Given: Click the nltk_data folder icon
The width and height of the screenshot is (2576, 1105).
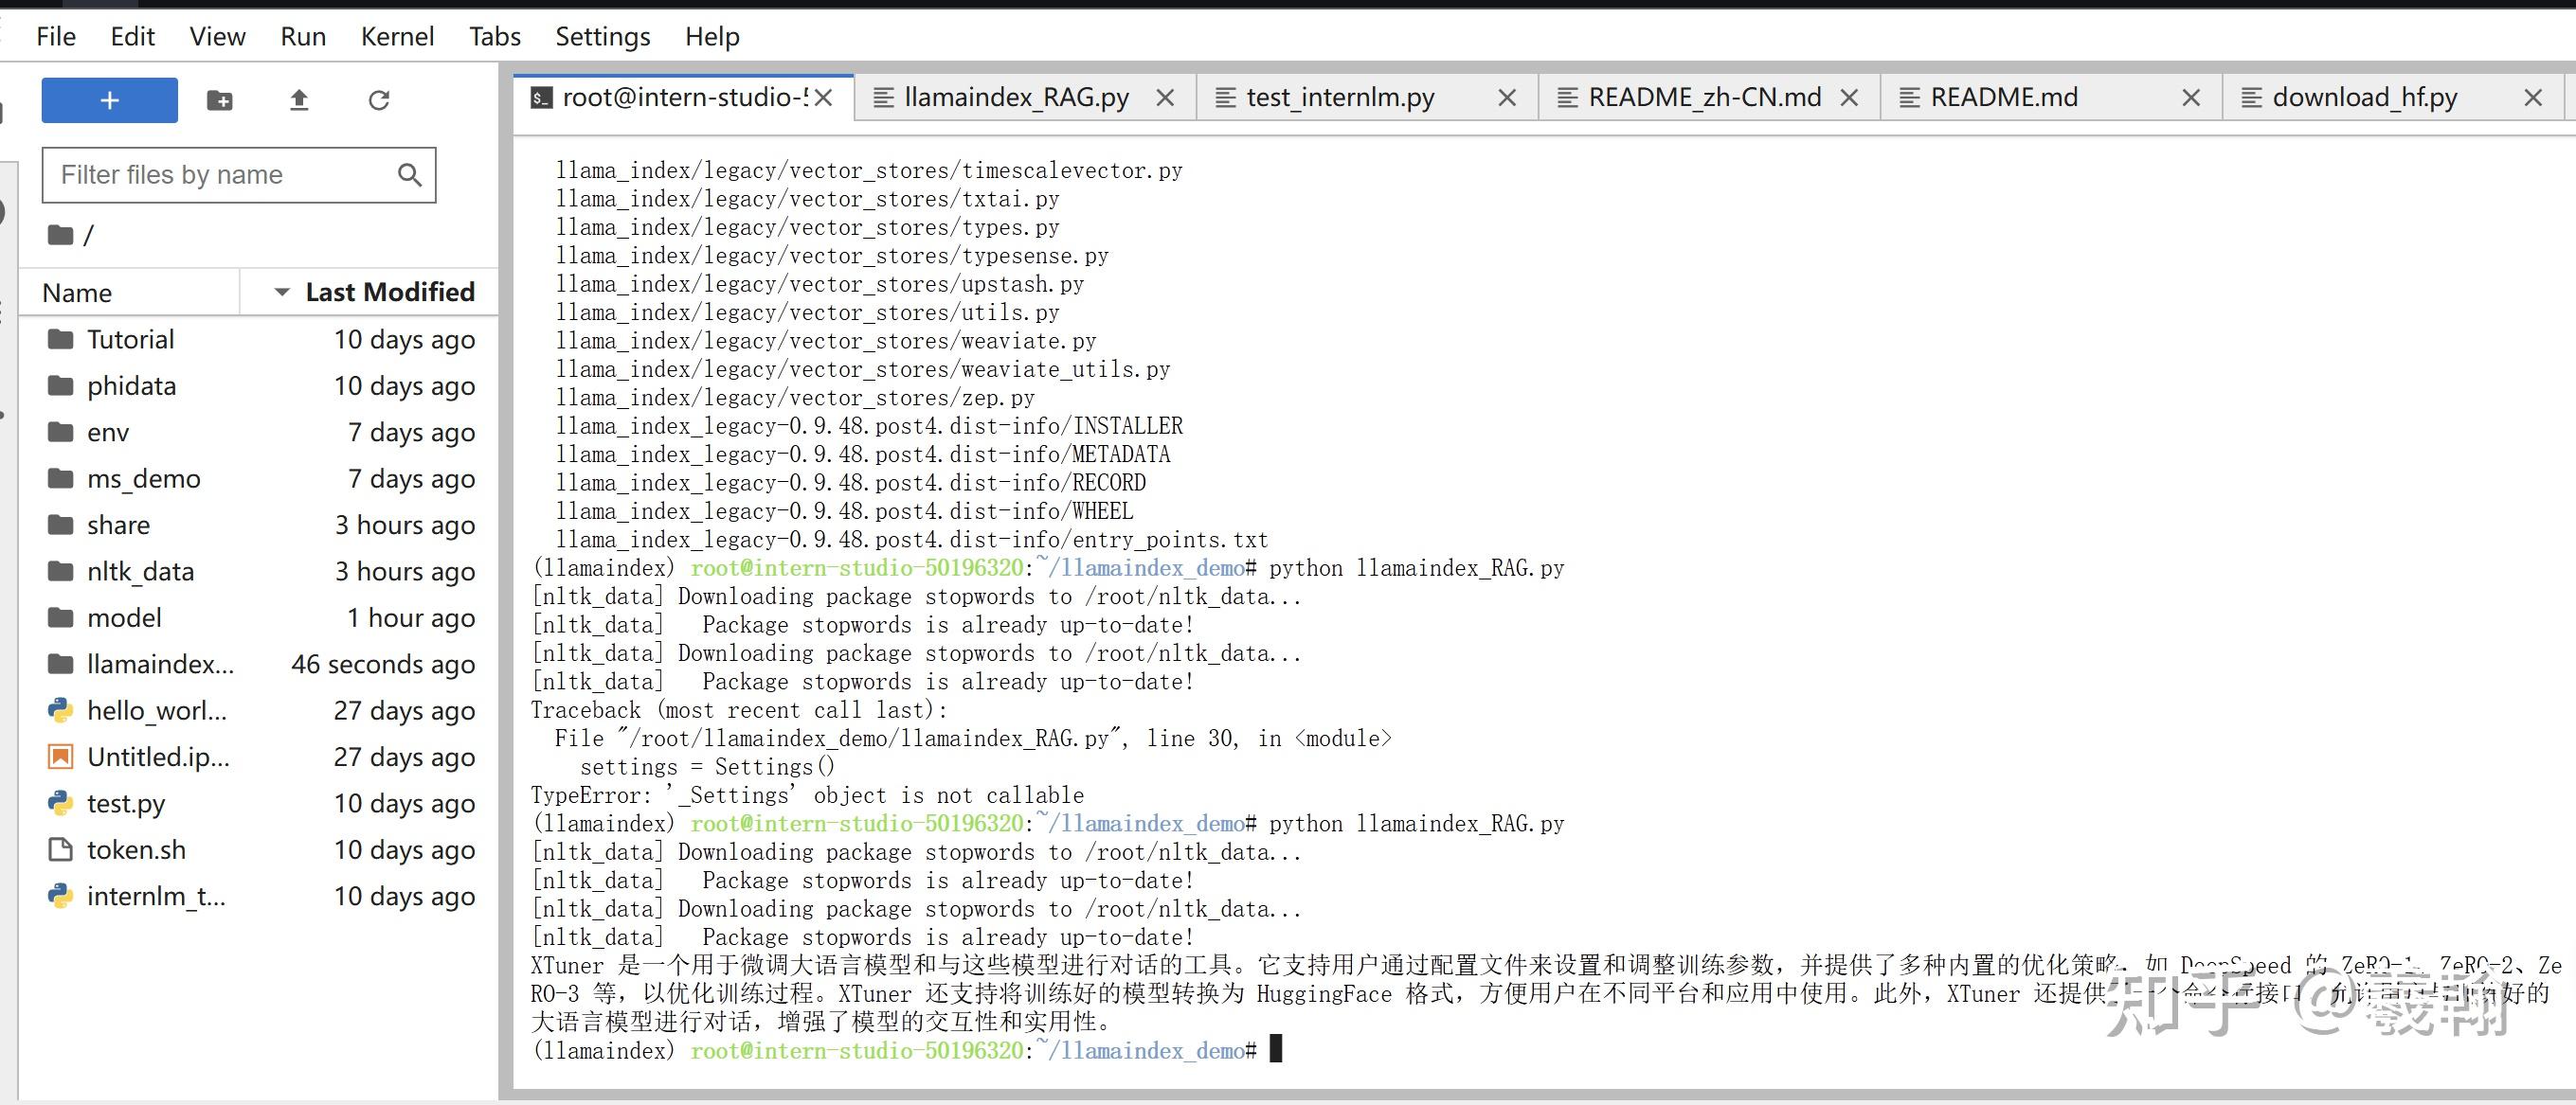Looking at the screenshot, I should click(61, 572).
